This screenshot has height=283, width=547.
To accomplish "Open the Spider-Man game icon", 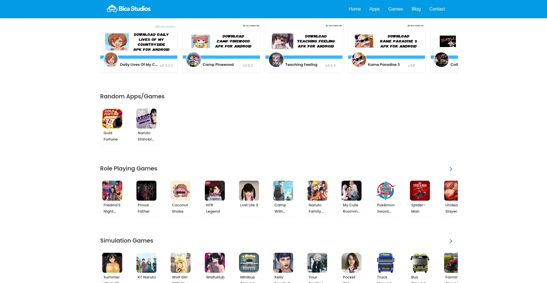I will click(420, 191).
